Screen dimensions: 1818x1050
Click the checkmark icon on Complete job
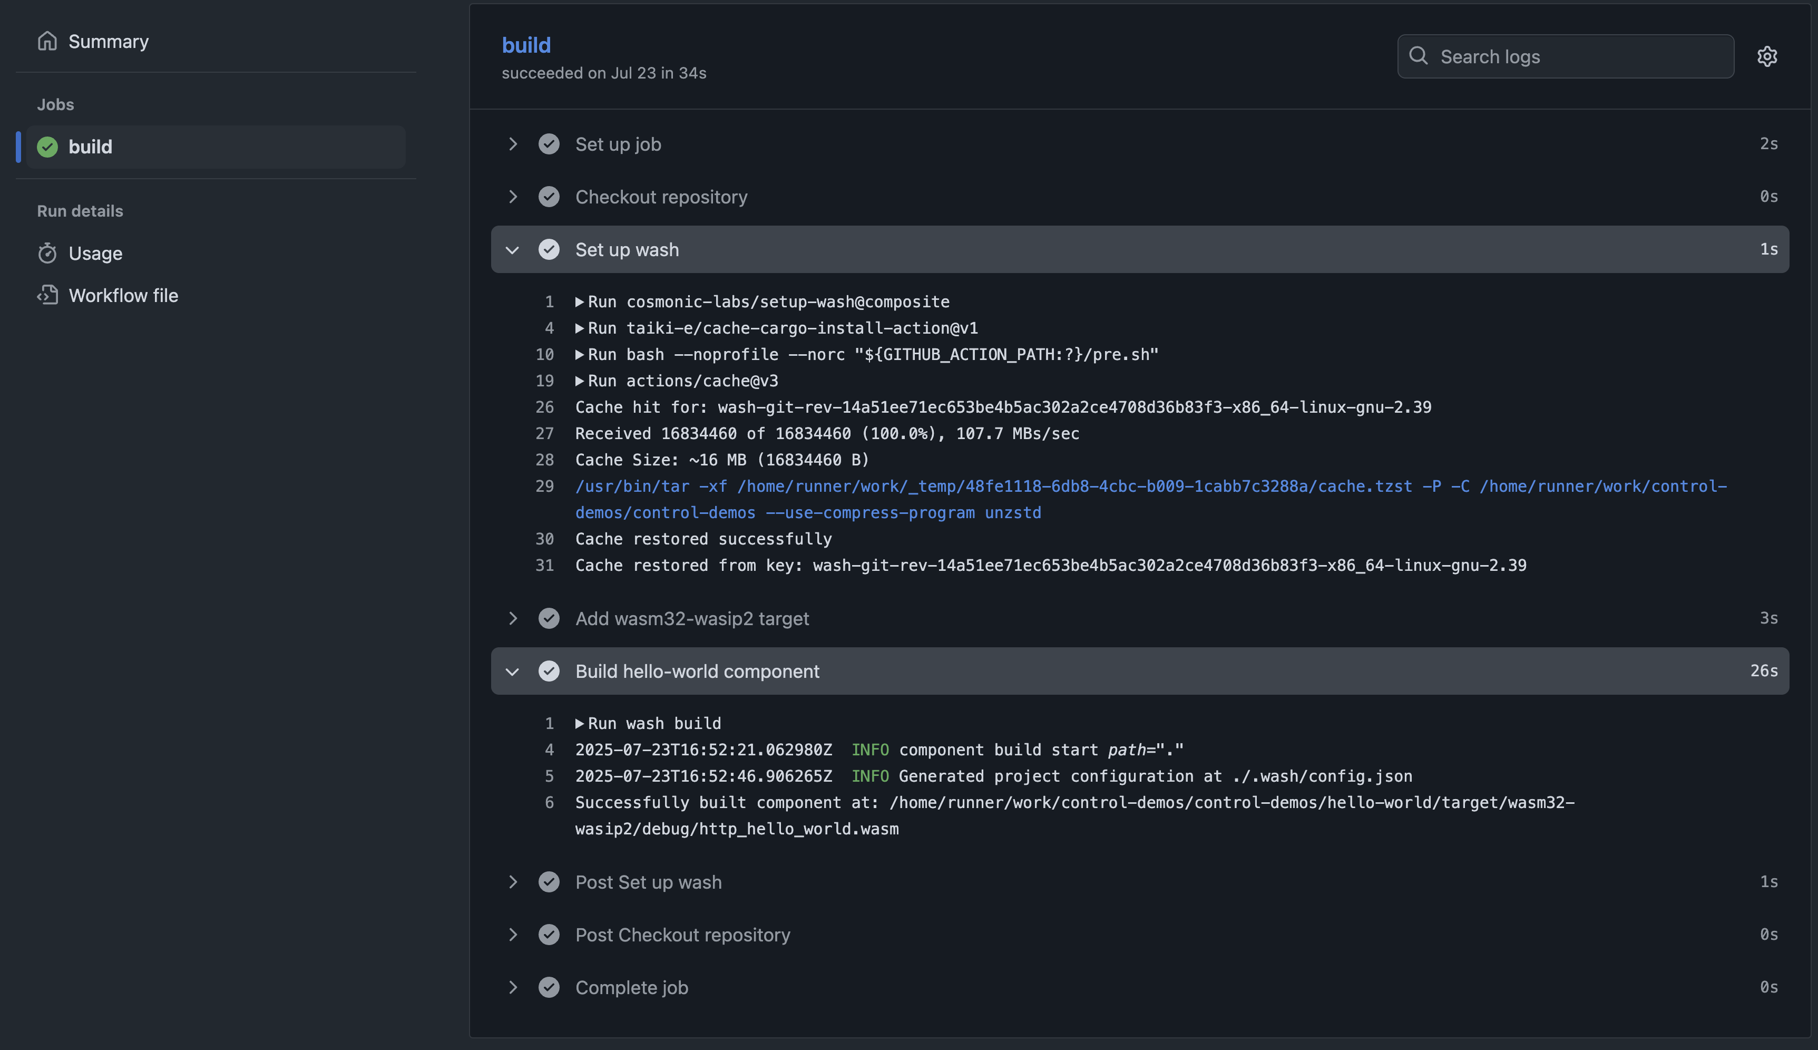pyautogui.click(x=549, y=987)
